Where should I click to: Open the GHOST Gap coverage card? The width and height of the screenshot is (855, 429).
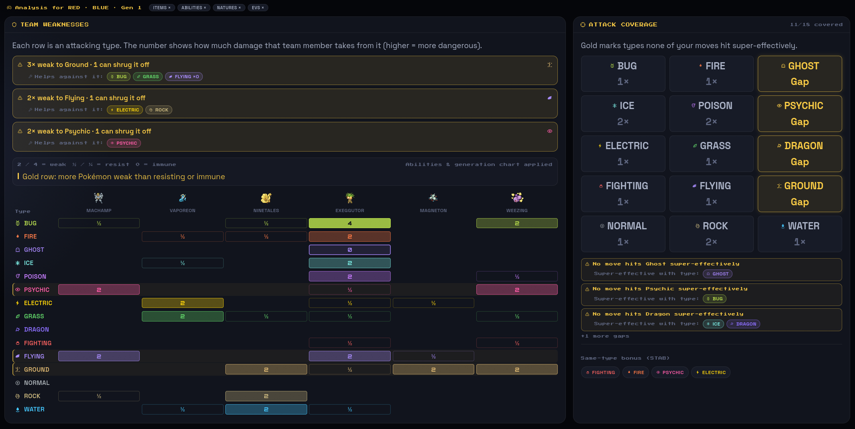tap(800, 74)
